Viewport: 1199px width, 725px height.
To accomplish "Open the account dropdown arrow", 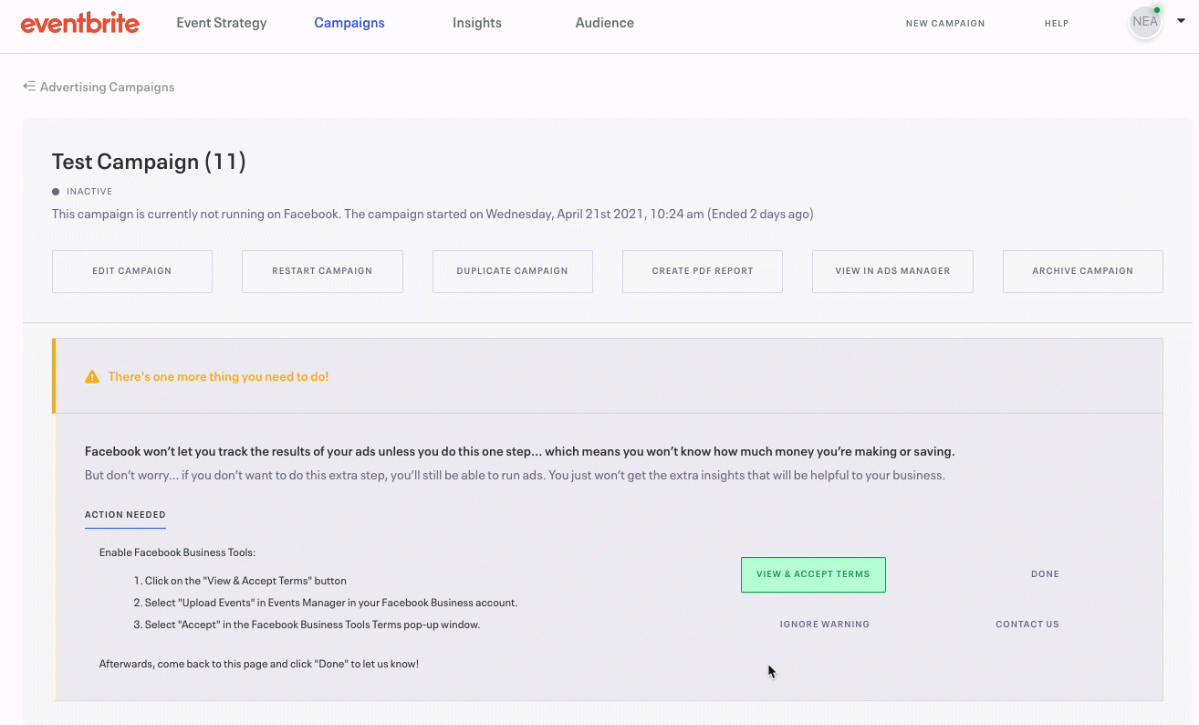I will click(1181, 21).
